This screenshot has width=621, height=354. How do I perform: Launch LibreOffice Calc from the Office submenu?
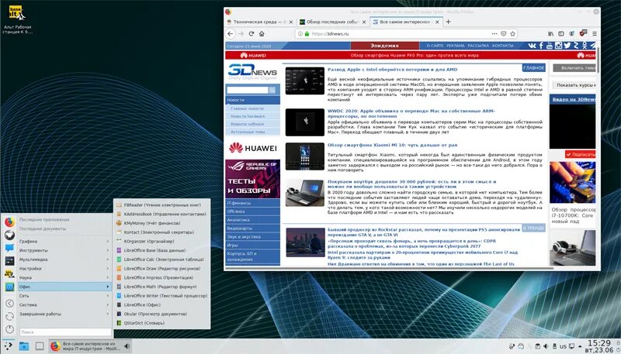(x=162, y=259)
